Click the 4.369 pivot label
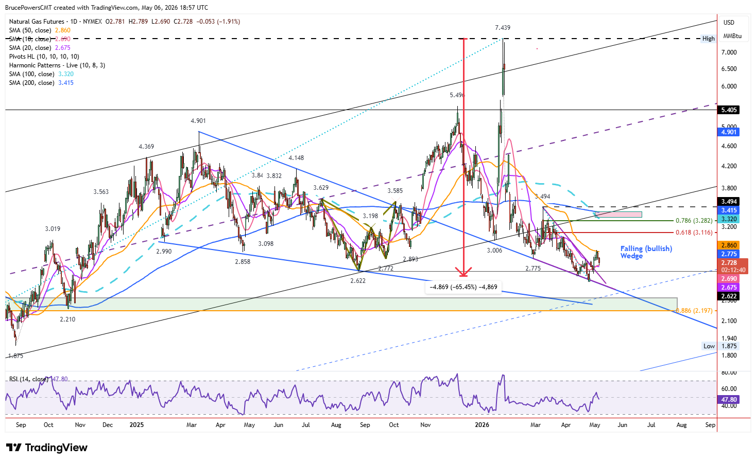The width and height of the screenshot is (756, 463). (146, 147)
